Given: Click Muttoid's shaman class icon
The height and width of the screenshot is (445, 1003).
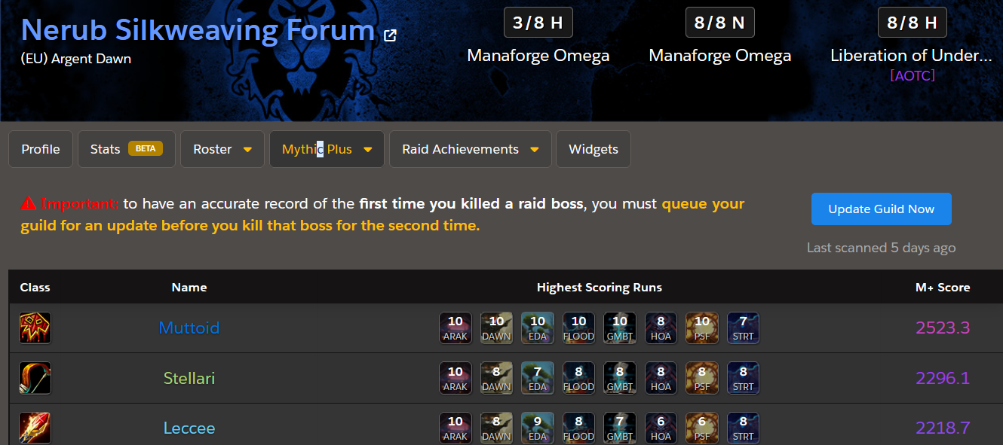Looking at the screenshot, I should [35, 328].
